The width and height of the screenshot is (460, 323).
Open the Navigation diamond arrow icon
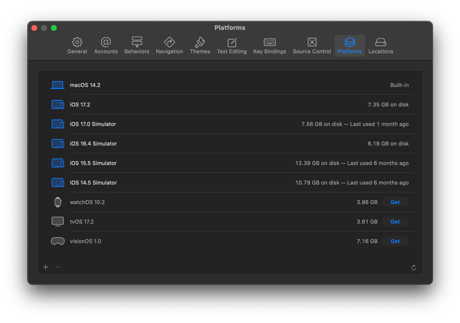(169, 42)
